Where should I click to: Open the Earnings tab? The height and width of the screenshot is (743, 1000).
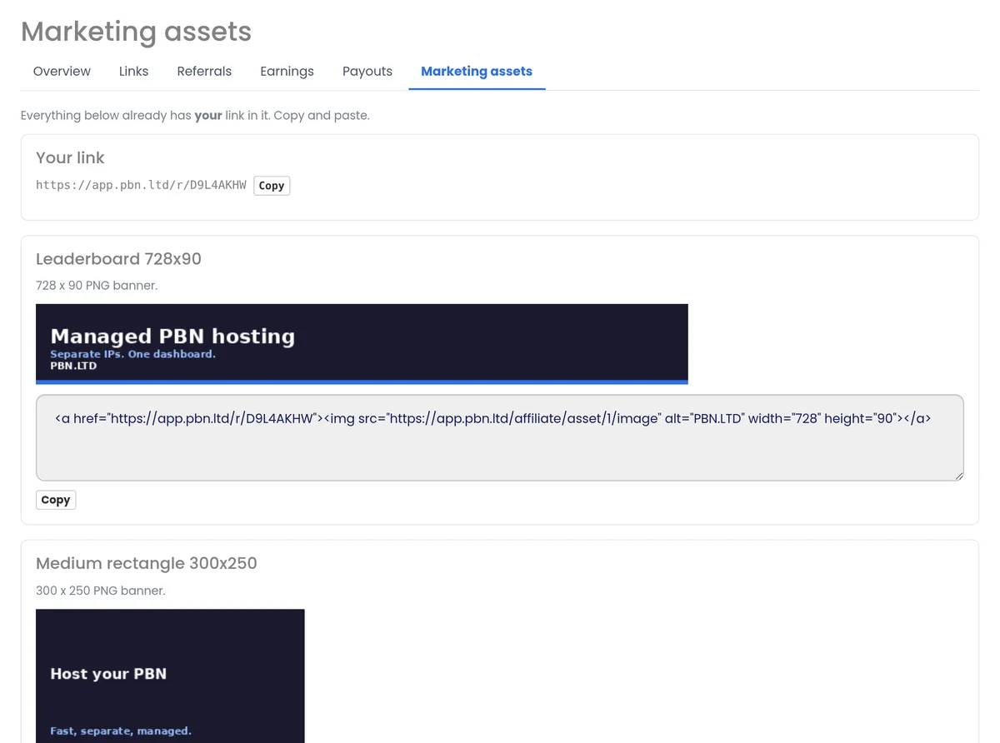(x=287, y=72)
